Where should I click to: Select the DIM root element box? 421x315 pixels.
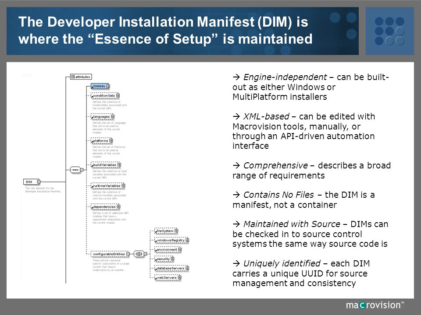(x=31, y=182)
